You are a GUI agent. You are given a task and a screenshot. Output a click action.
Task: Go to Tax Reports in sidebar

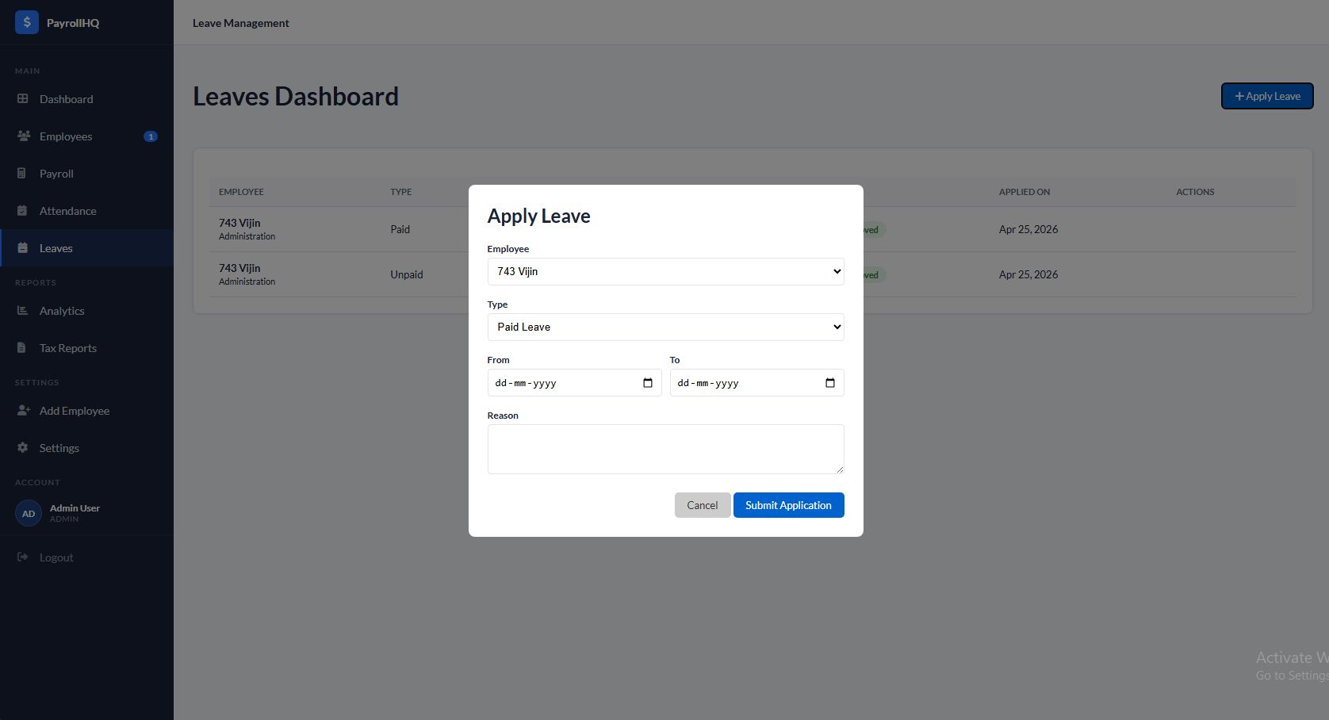coord(67,348)
